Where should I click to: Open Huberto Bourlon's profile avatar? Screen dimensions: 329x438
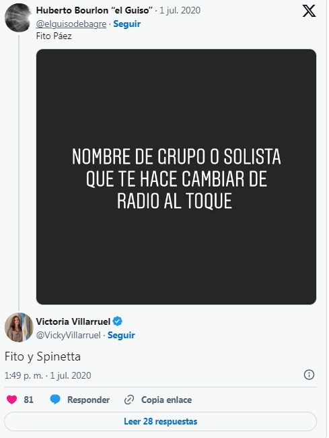click(18, 18)
